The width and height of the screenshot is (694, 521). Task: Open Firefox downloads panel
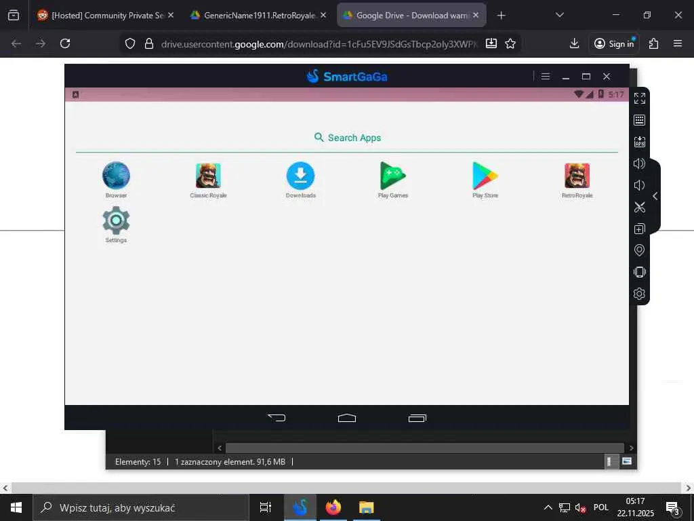pos(574,43)
